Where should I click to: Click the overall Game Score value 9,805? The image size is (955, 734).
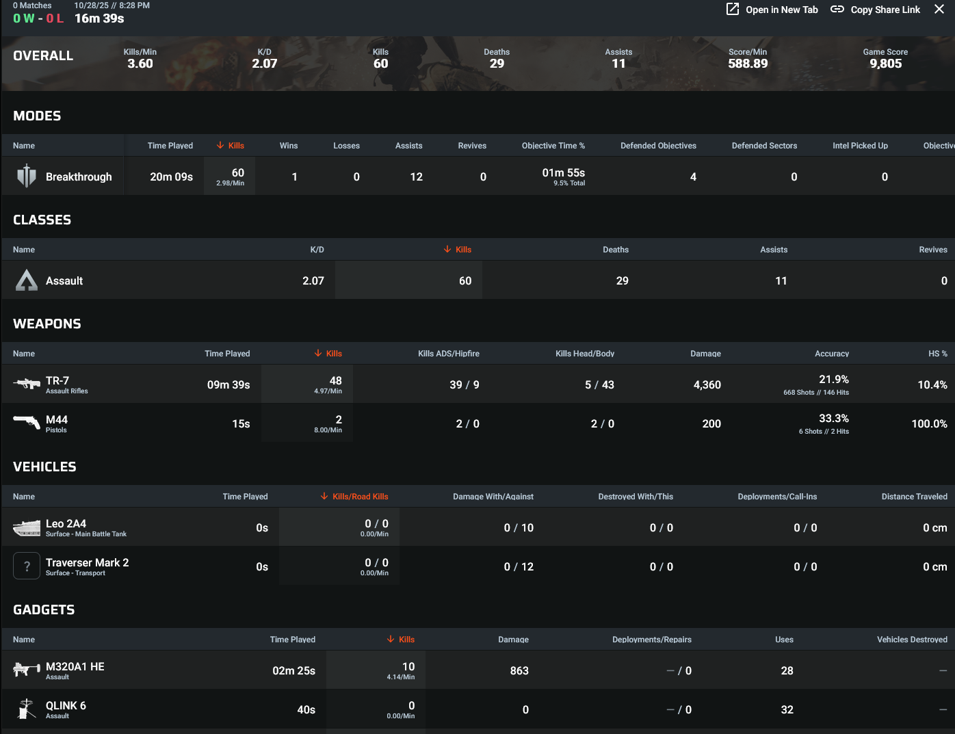click(886, 64)
